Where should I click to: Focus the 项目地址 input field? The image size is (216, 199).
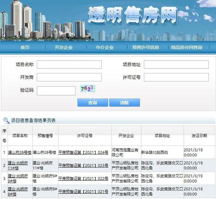coord(176,64)
